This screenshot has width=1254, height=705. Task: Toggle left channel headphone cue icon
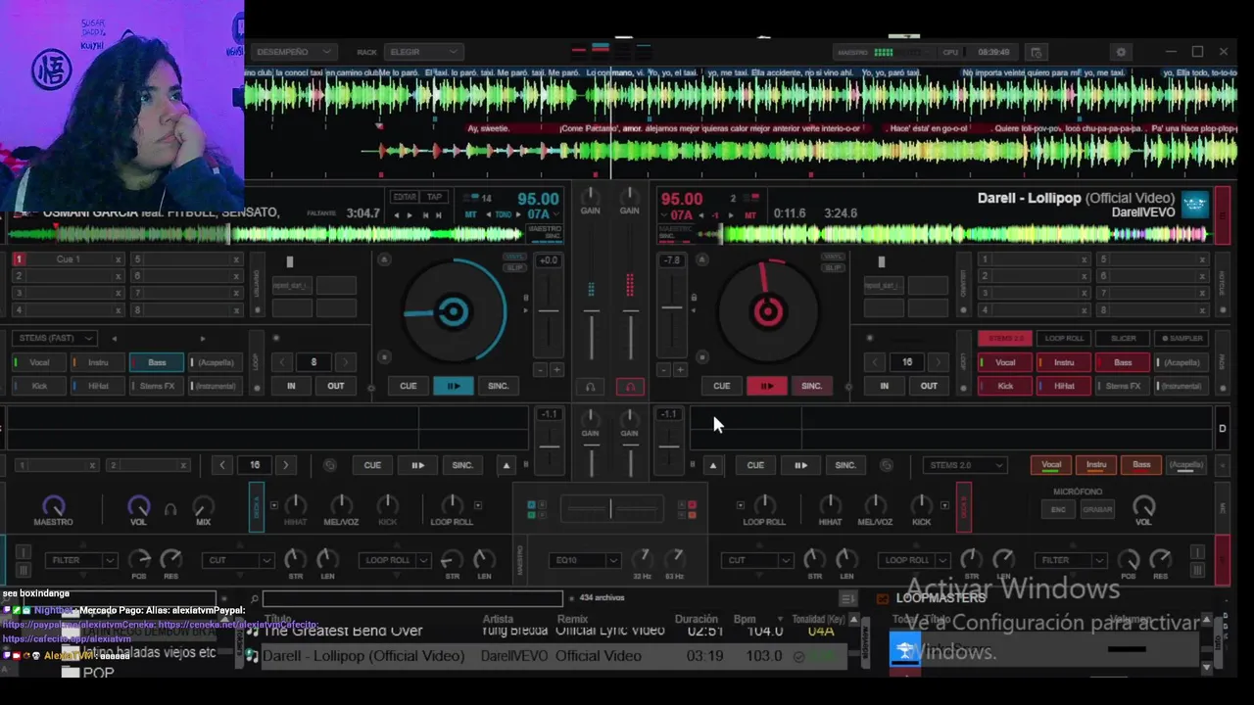point(590,387)
